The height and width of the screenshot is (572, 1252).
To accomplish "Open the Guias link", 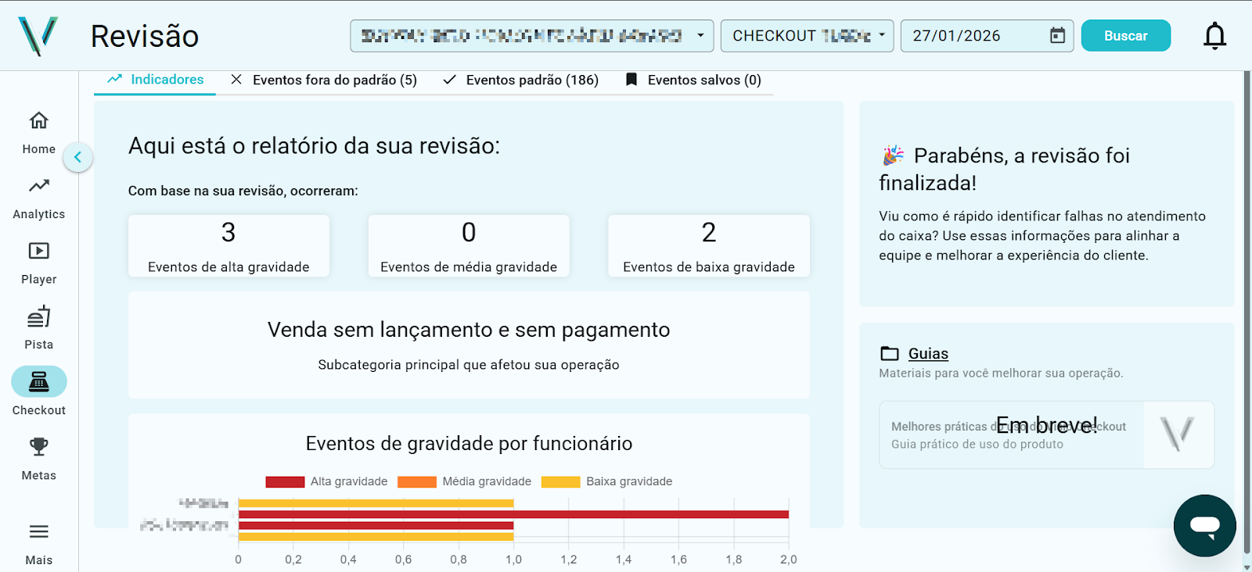I will pyautogui.click(x=928, y=354).
